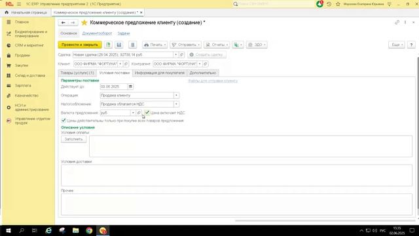The height and width of the screenshot is (236, 419).
Task: Click the document movements list icon
Action: [132, 45]
